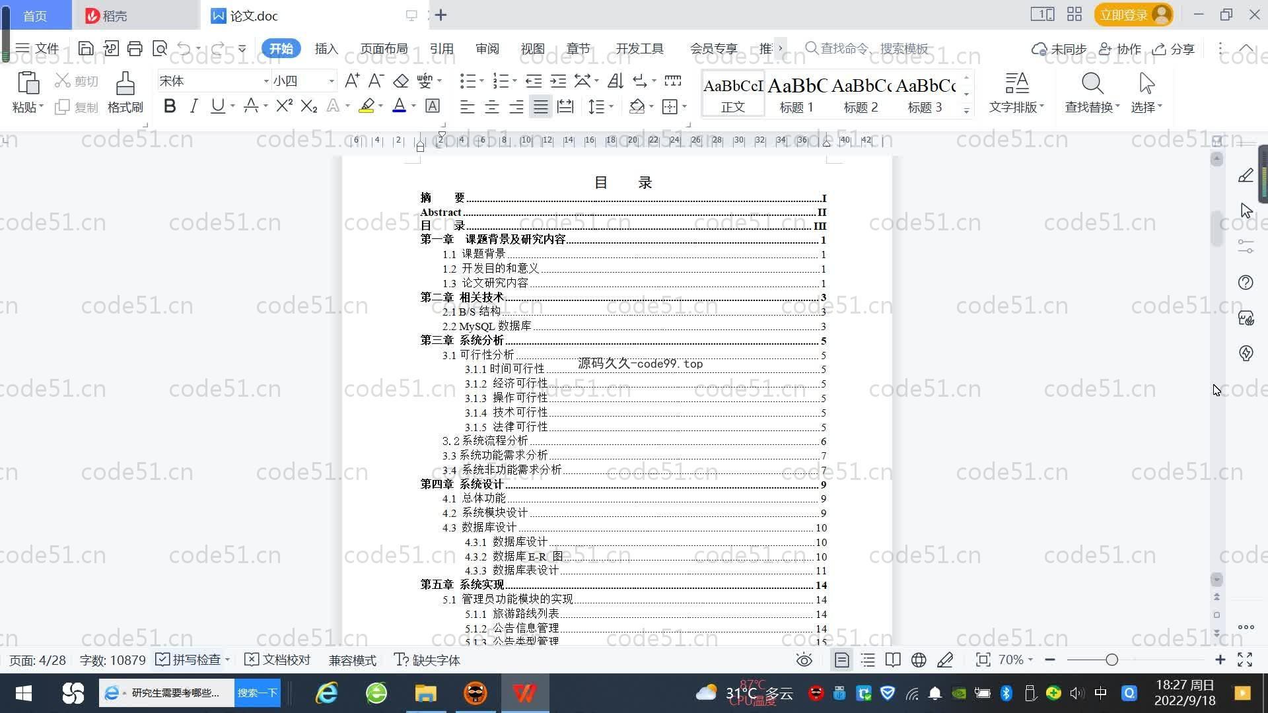
Task: Expand the styles gallery
Action: (966, 110)
